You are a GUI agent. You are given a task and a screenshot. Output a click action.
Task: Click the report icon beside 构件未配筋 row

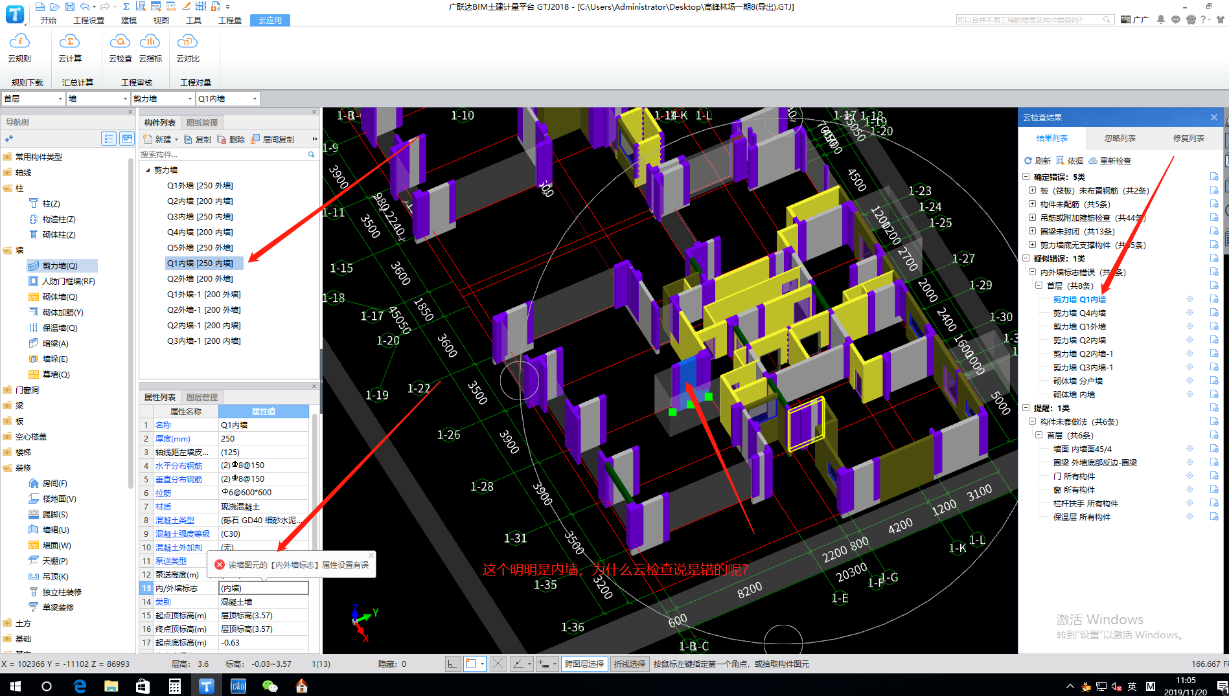tap(1214, 204)
